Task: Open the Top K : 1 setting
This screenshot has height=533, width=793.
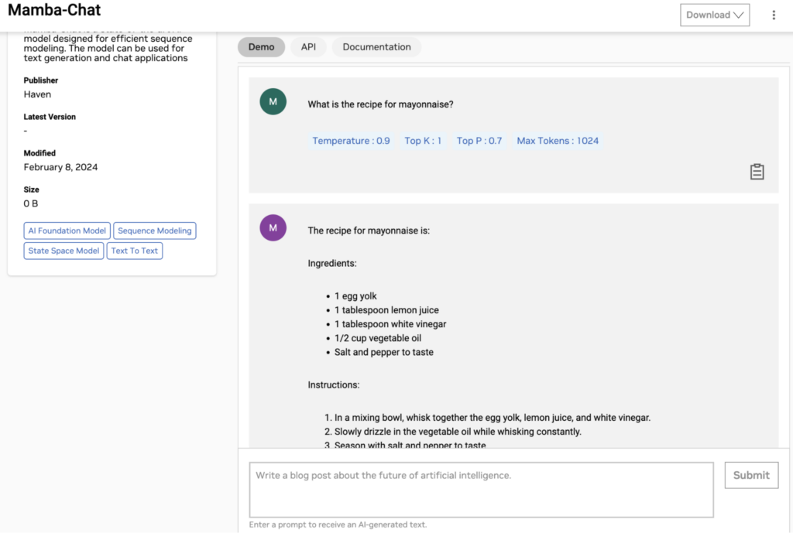Action: pyautogui.click(x=423, y=140)
